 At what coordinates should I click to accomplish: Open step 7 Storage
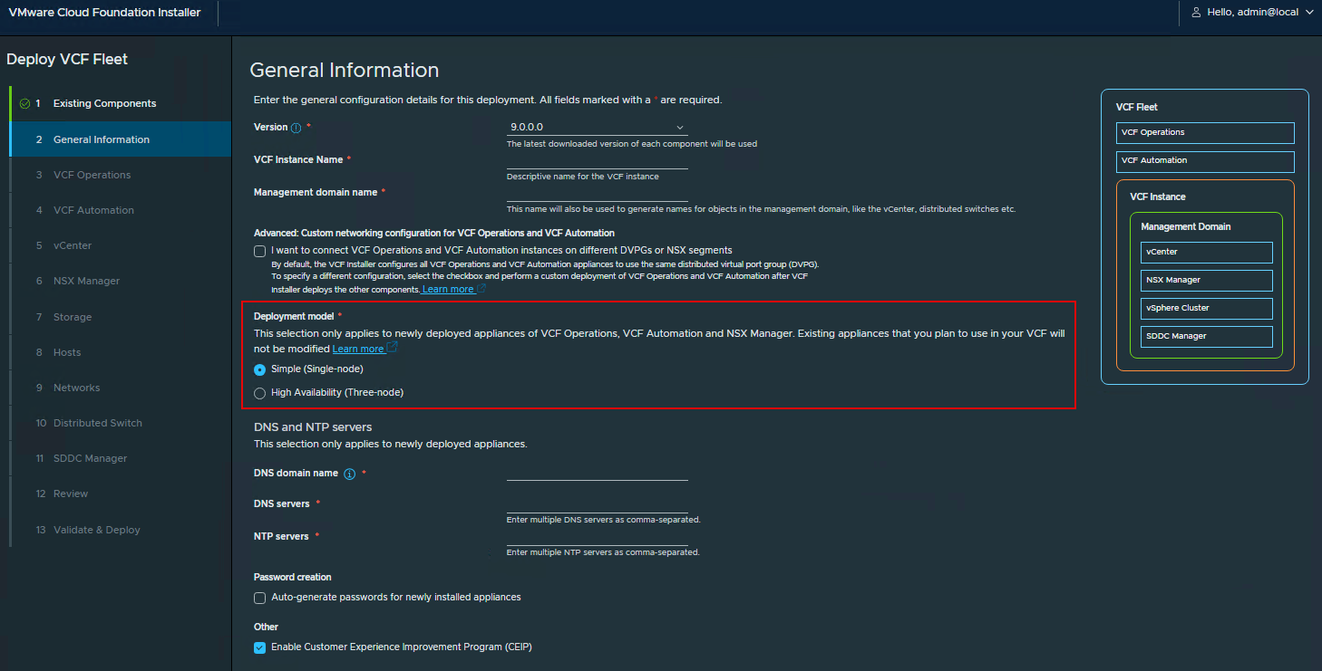(120, 317)
